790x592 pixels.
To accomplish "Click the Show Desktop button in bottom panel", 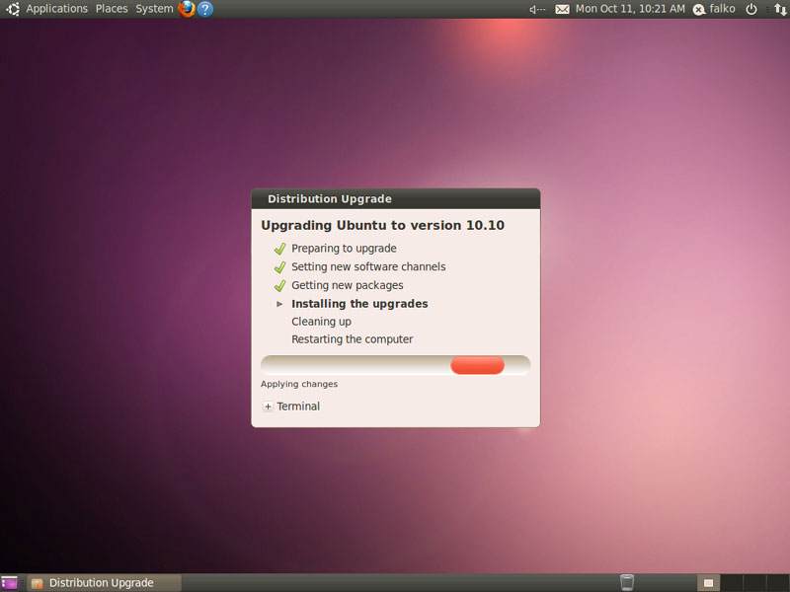I will (x=9, y=583).
